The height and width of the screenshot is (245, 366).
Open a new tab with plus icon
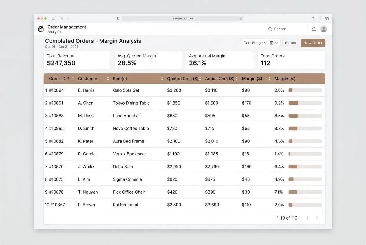tap(320, 18)
